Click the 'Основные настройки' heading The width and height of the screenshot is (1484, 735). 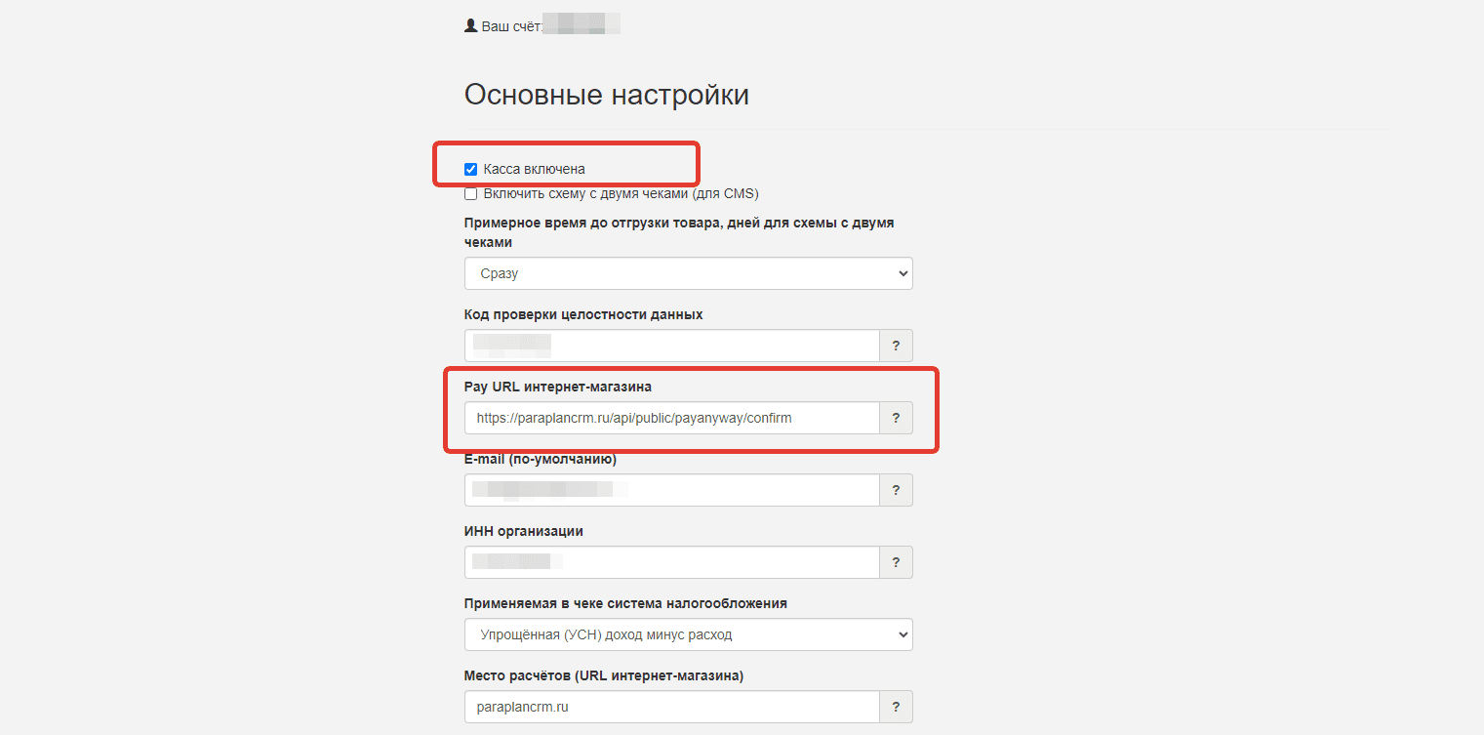(x=606, y=95)
